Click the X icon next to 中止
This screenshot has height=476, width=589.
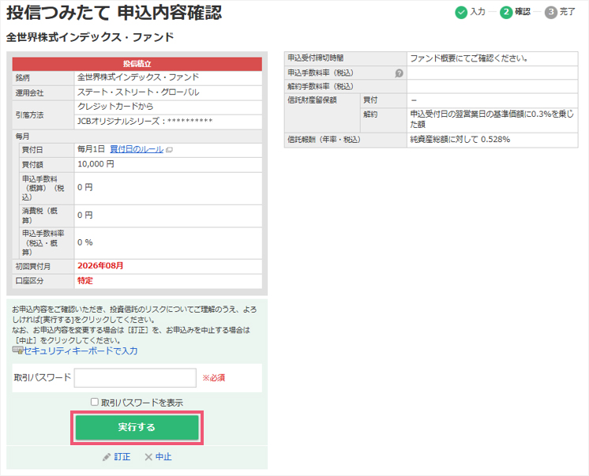pos(148,457)
